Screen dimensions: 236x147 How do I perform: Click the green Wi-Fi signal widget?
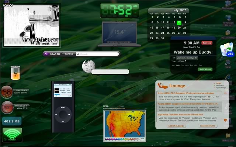[12, 135]
